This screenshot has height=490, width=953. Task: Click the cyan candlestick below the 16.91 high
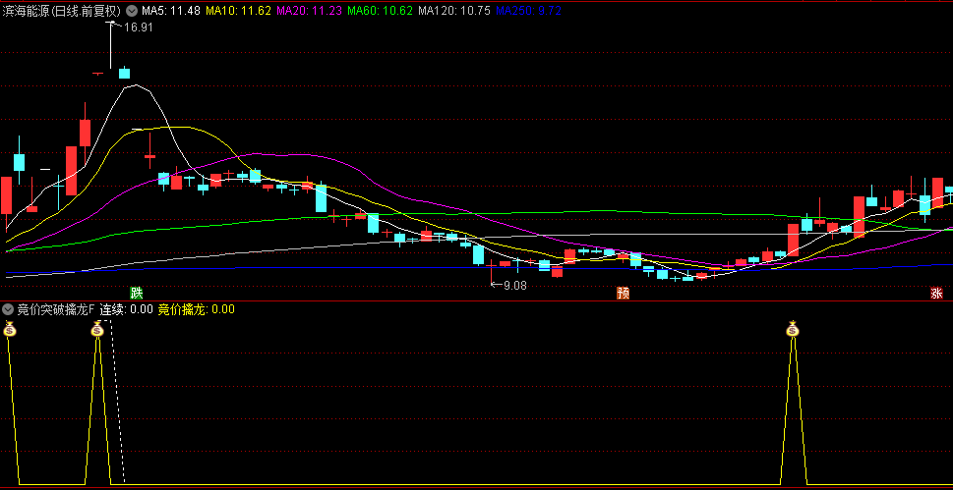(x=125, y=73)
